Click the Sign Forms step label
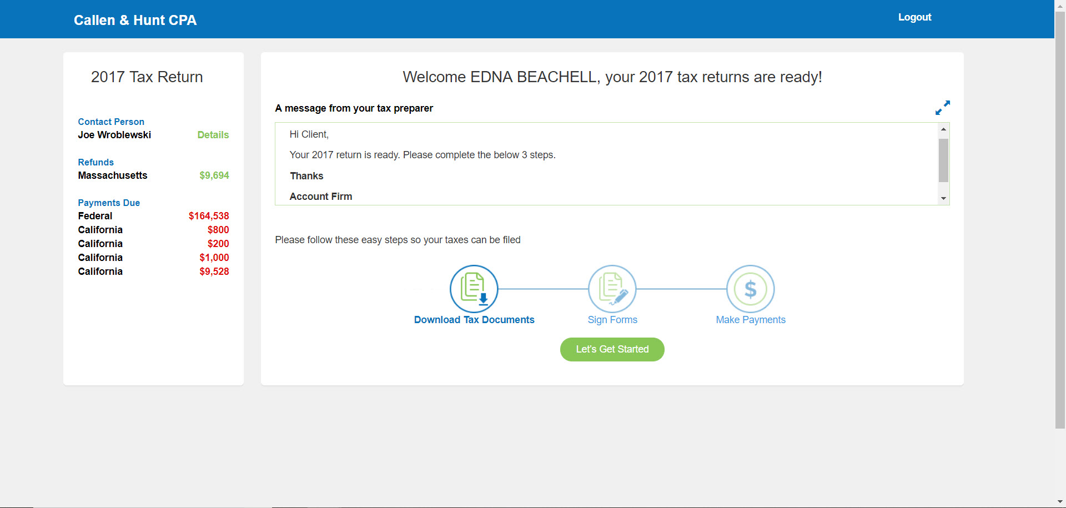Screen dimensions: 1066x508 point(612,320)
